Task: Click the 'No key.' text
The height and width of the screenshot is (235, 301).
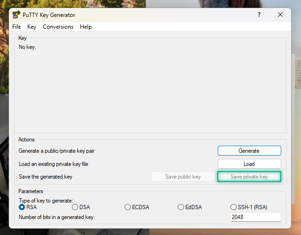Action: point(27,47)
